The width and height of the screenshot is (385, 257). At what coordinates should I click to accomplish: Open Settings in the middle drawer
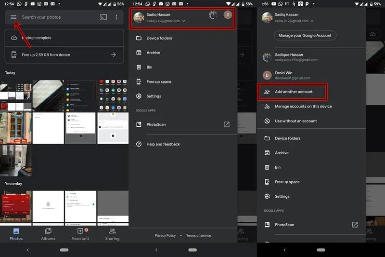[183, 96]
